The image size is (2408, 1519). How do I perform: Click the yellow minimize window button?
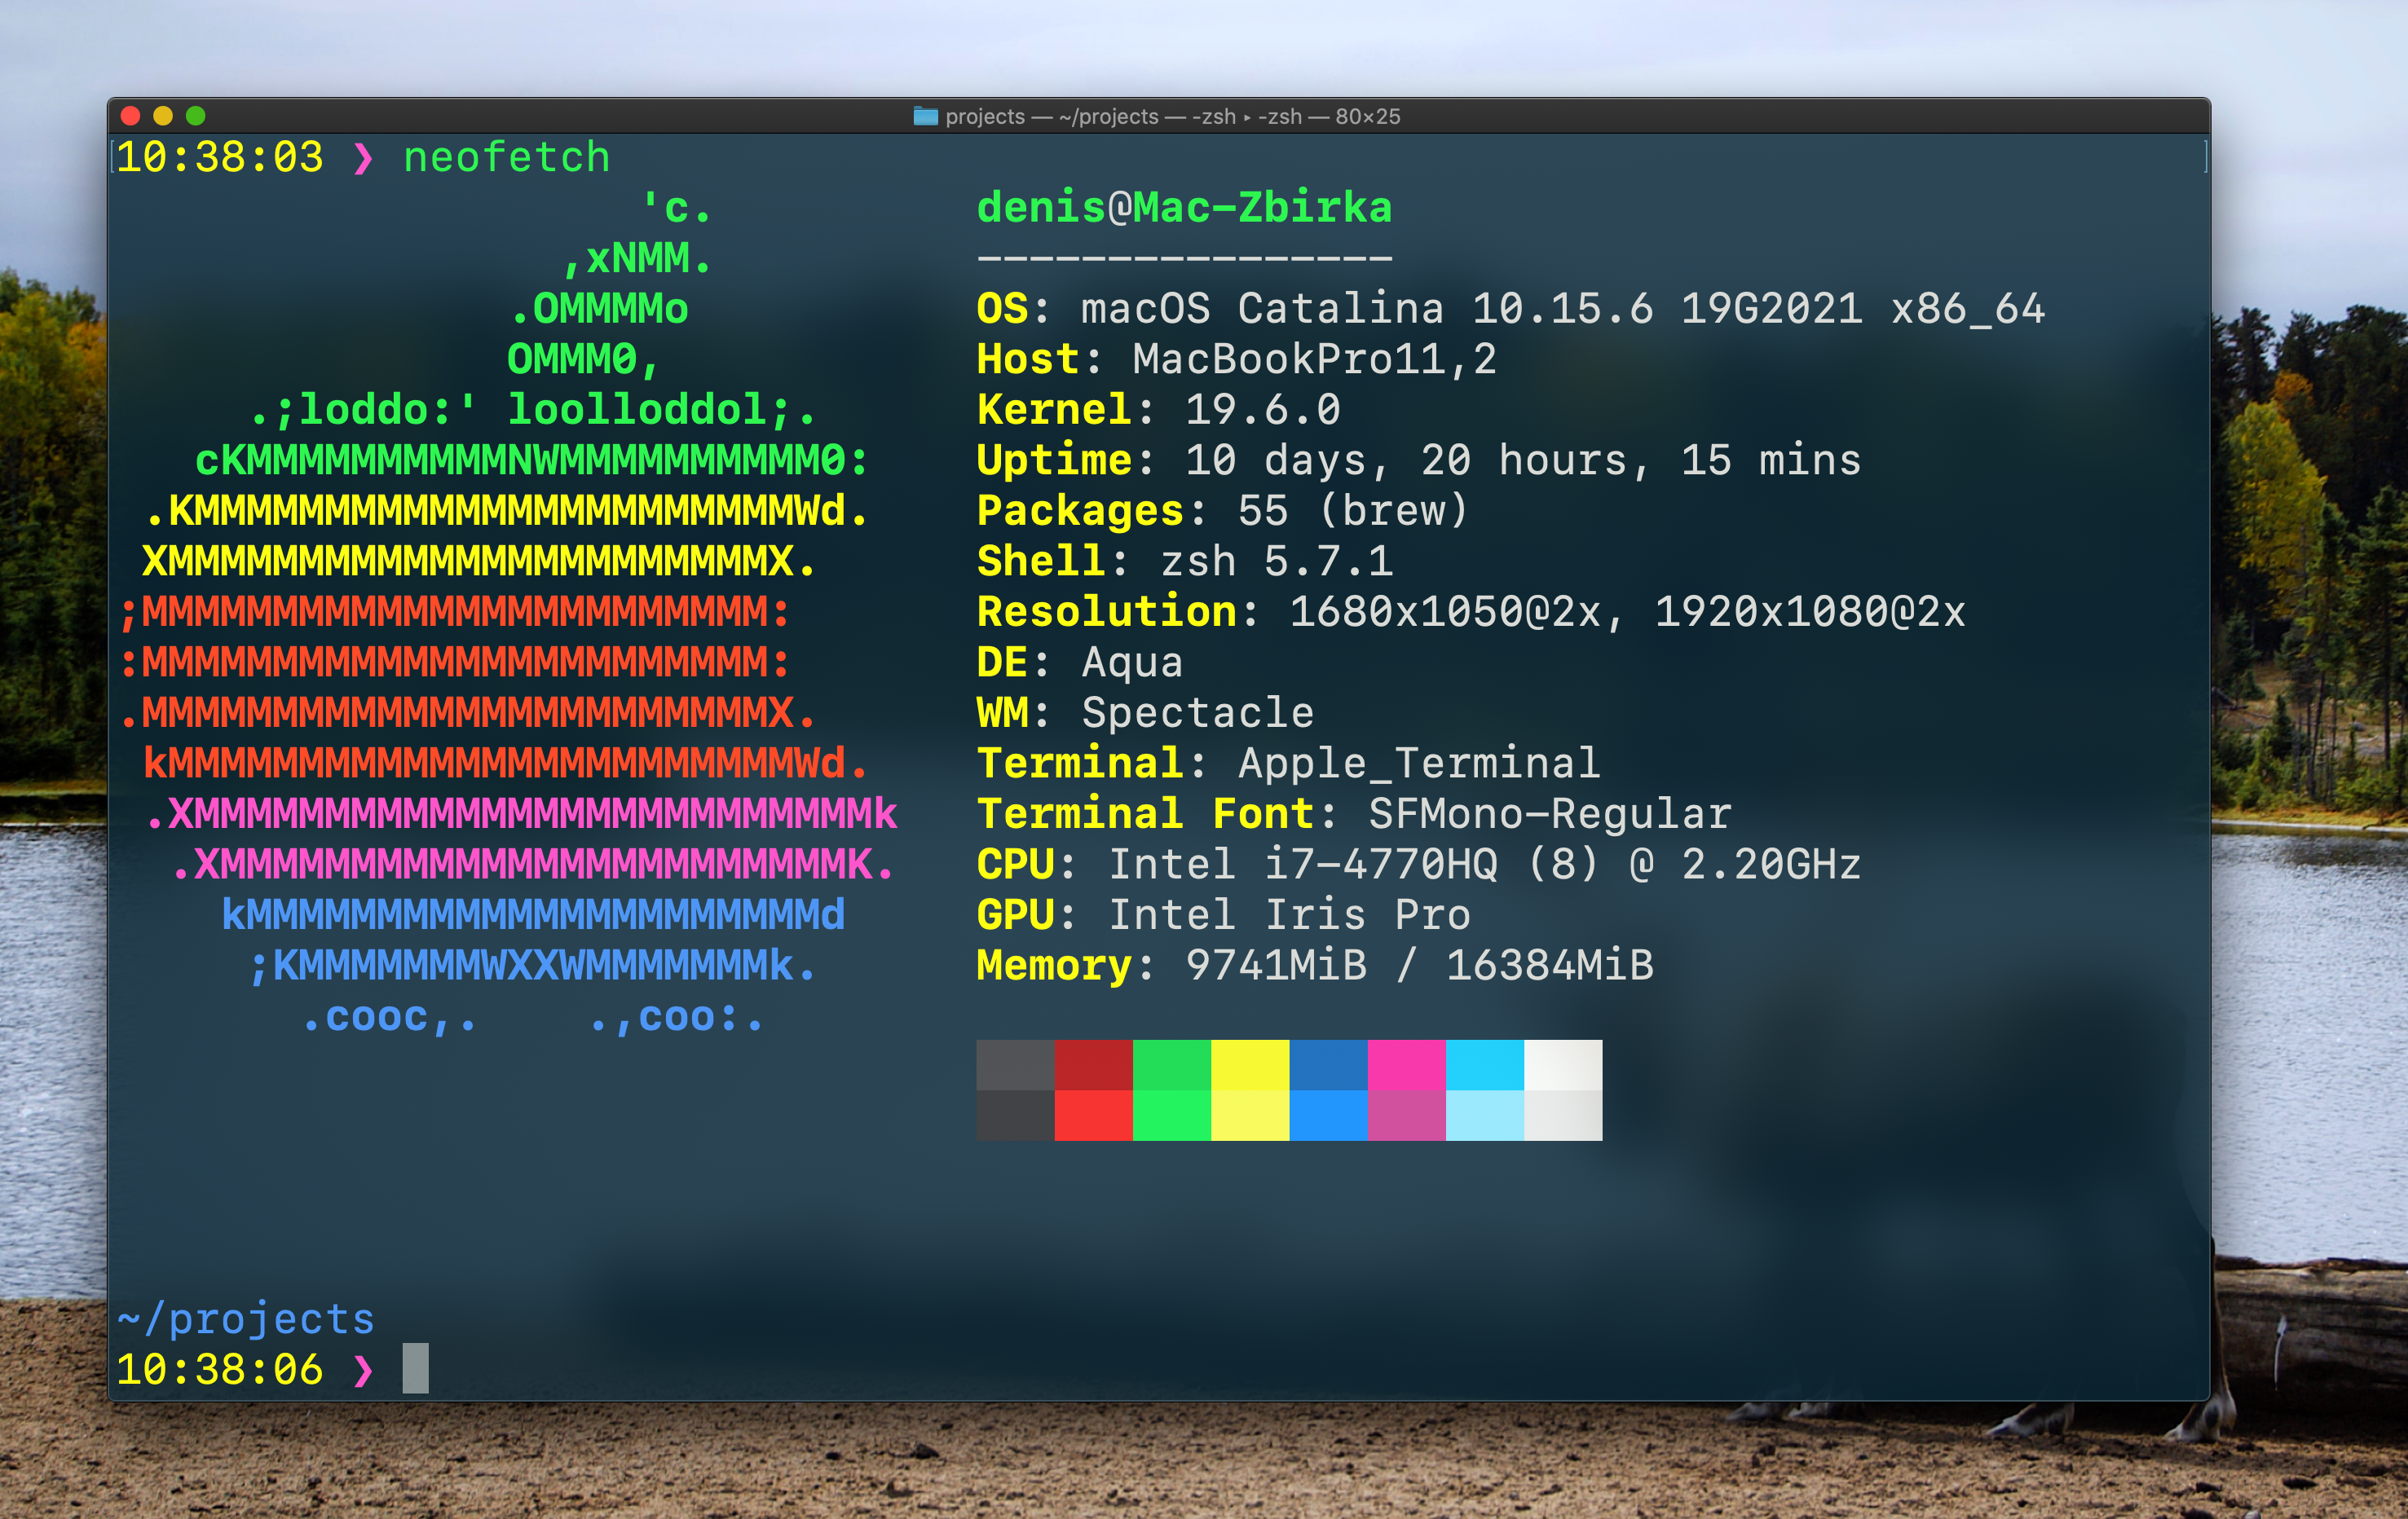163,116
